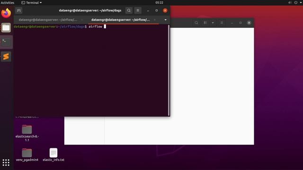The height and width of the screenshot is (170, 303).
Task: Click the new tab icon in Terminal
Action: 19,10
